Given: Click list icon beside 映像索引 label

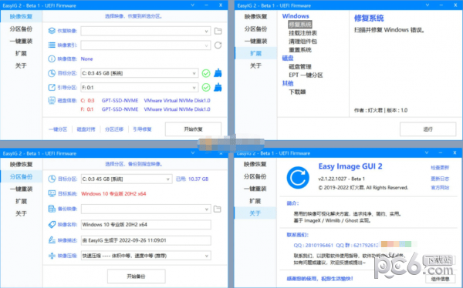Looking at the screenshot, I should 52,45.
